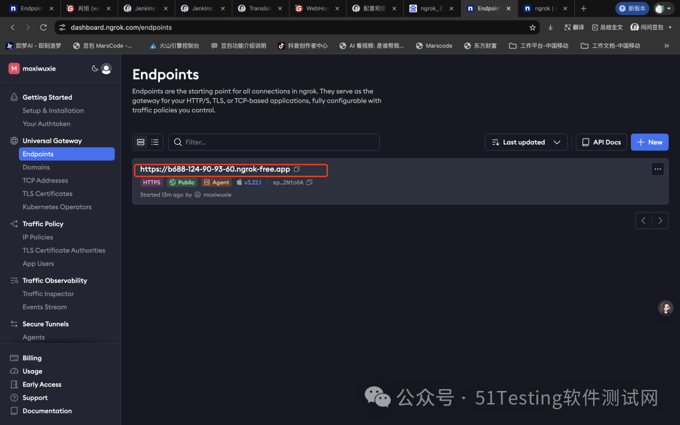Open Your Authtoken page

(x=47, y=124)
